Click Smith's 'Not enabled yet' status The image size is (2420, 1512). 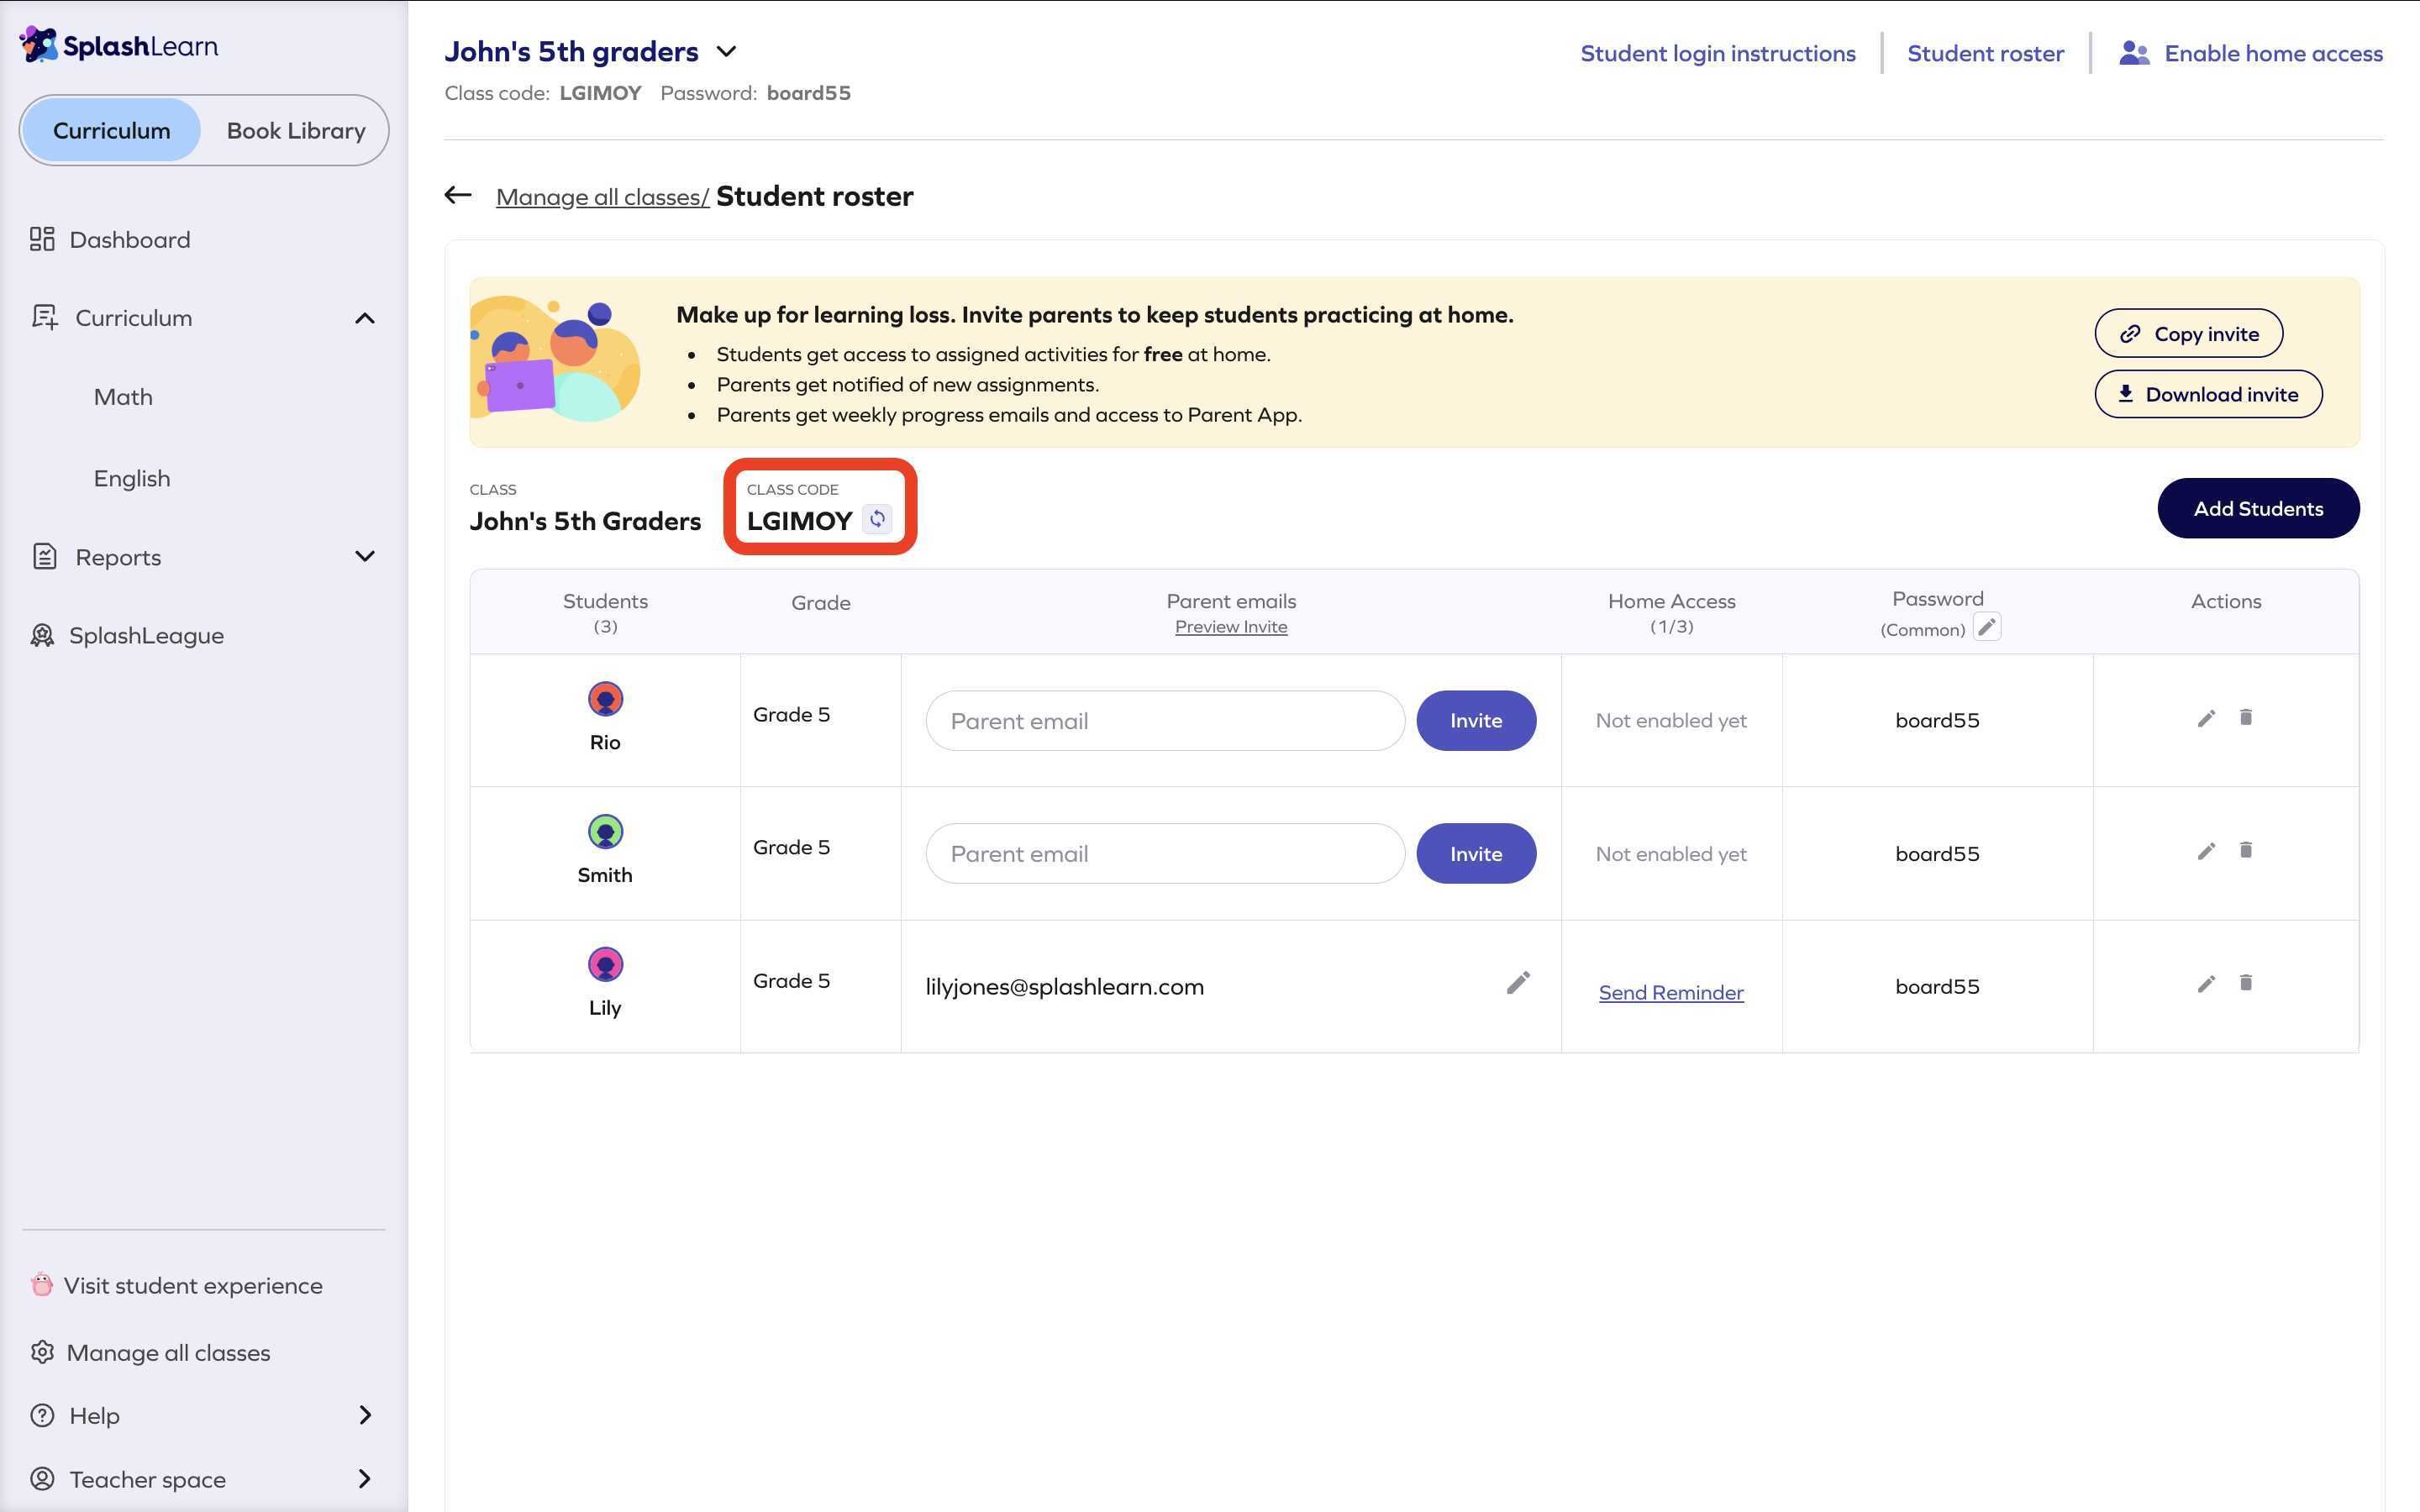tap(1671, 853)
